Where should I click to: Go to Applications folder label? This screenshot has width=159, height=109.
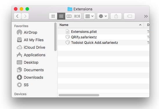tap(35, 55)
